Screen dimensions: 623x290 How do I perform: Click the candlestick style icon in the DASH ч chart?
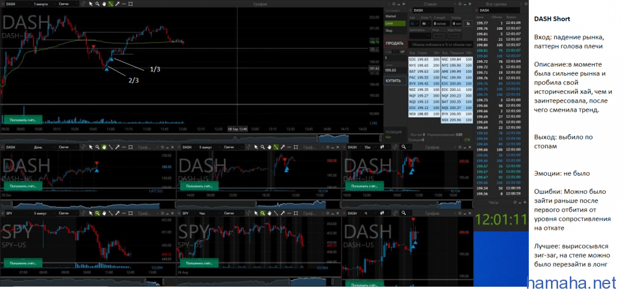[x=383, y=213]
